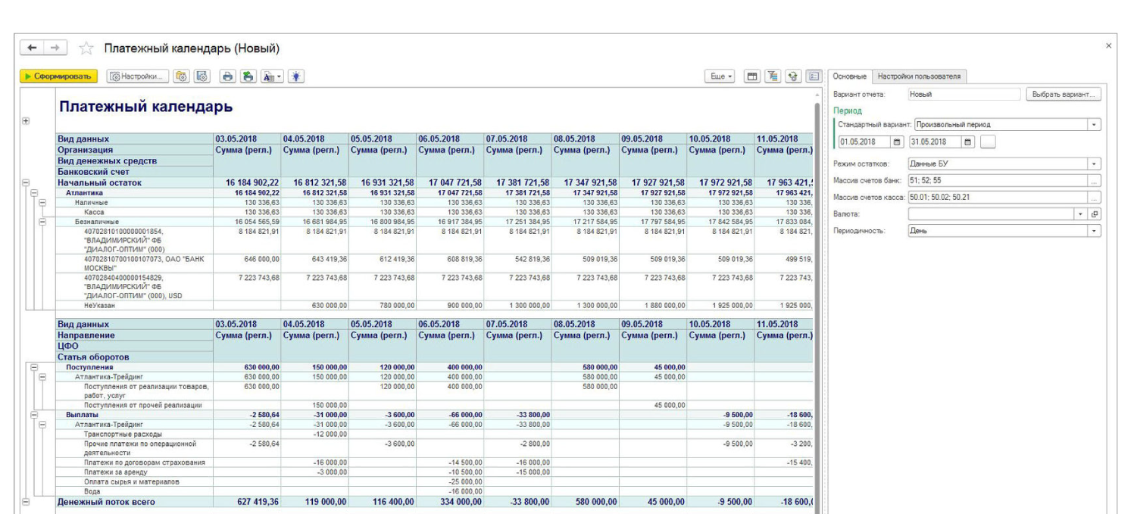Click the Сформировать button

pyautogui.click(x=58, y=76)
